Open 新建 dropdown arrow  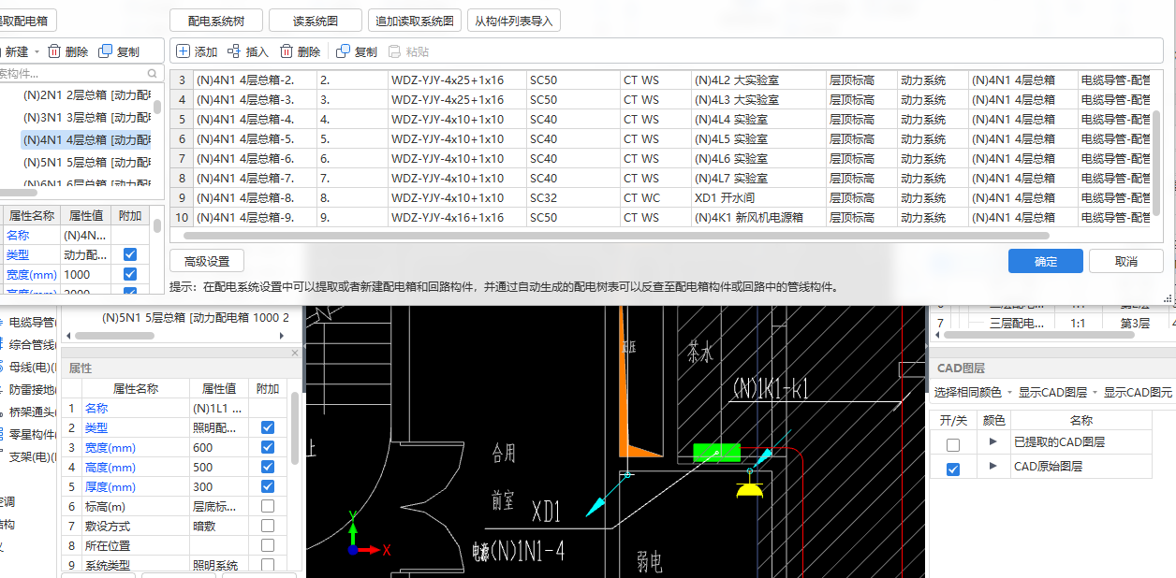pos(36,52)
